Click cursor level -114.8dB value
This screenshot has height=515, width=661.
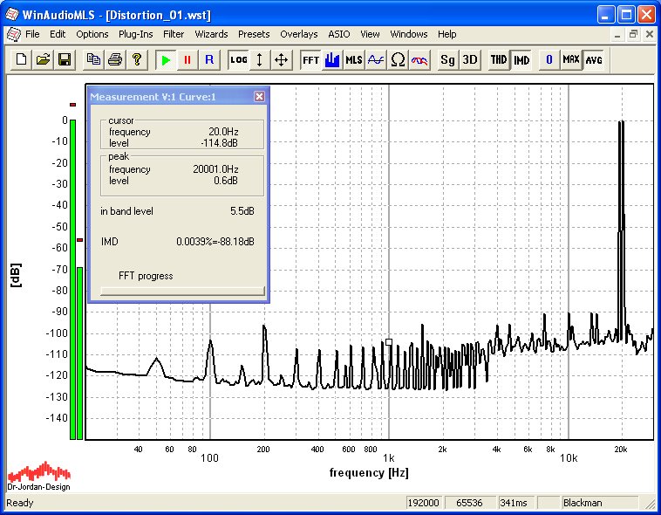click(219, 142)
